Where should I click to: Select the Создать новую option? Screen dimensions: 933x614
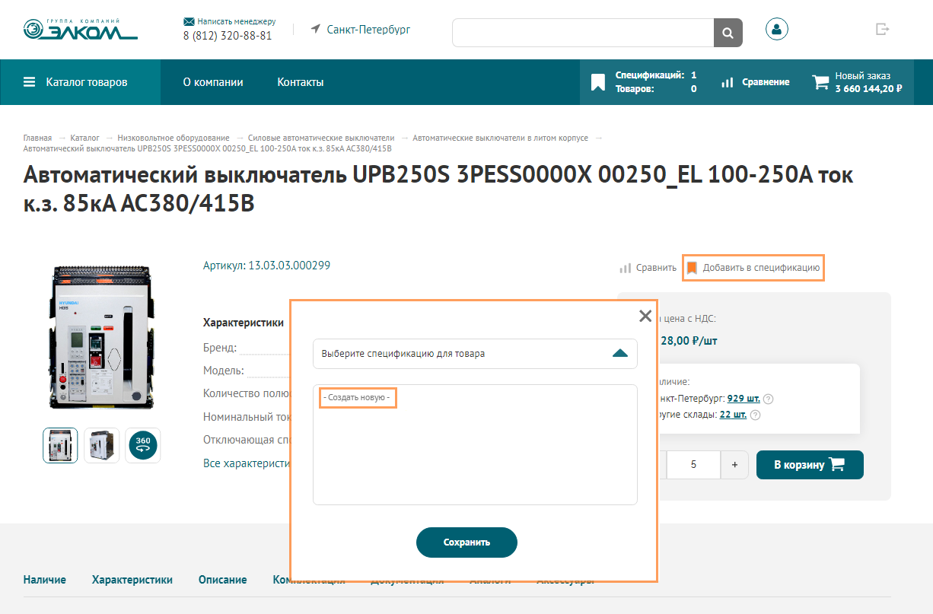click(x=357, y=398)
